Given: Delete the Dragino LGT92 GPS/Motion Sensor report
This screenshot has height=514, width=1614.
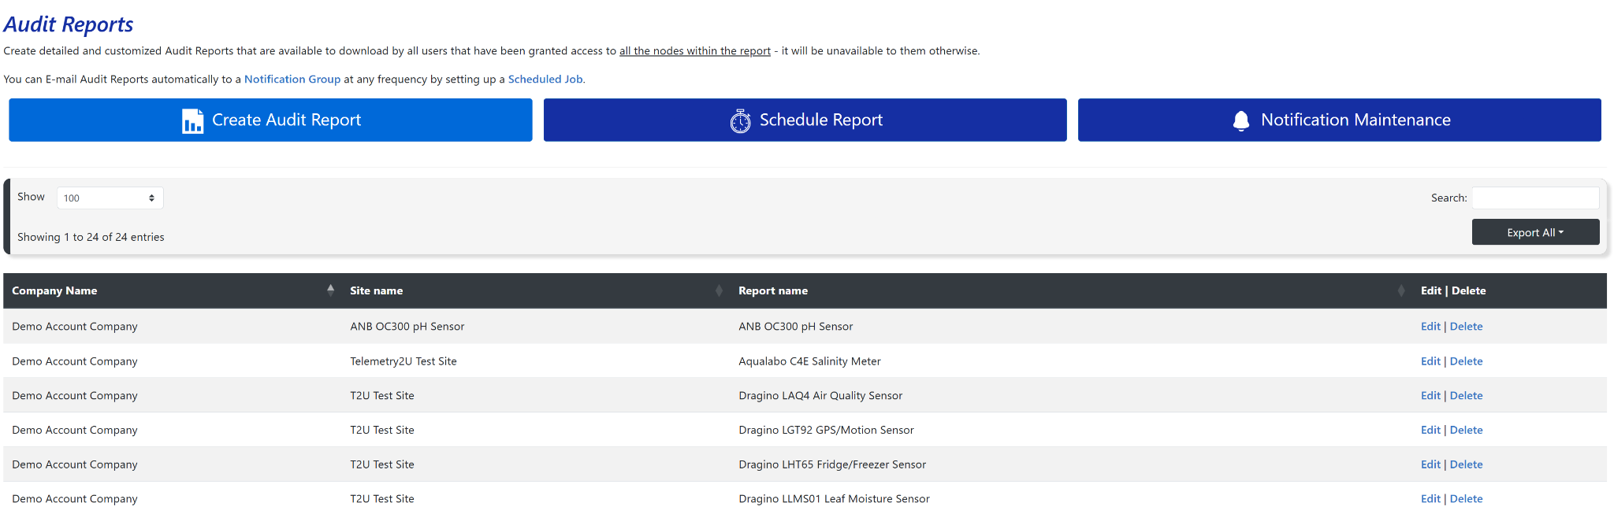Looking at the screenshot, I should (1466, 431).
